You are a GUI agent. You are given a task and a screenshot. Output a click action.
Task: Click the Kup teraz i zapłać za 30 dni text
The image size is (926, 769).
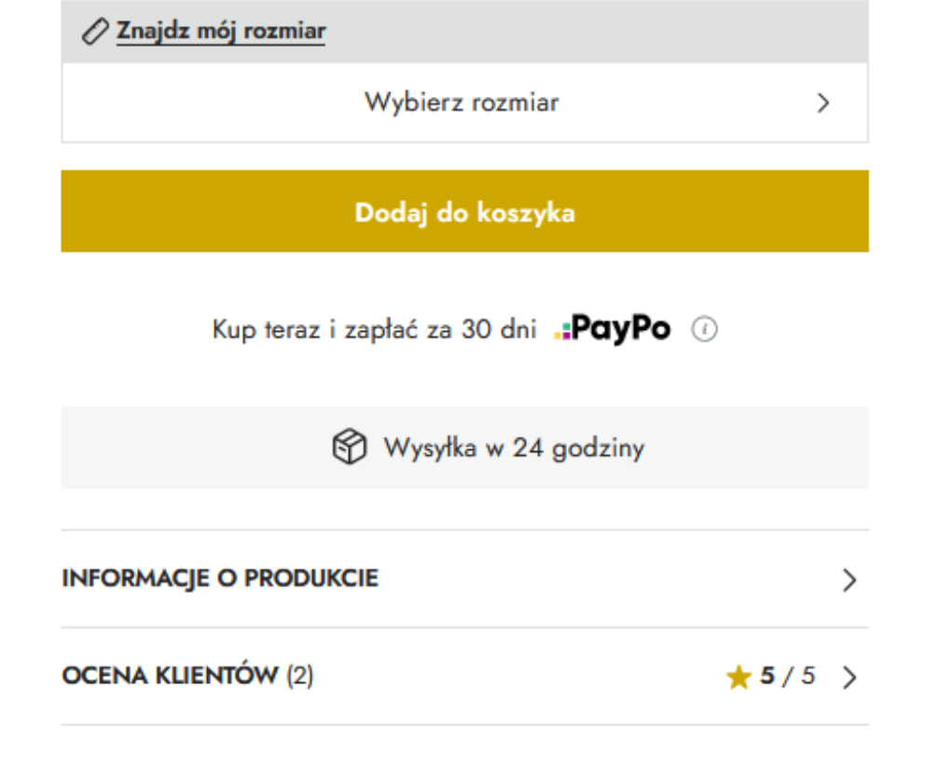pos(375,329)
